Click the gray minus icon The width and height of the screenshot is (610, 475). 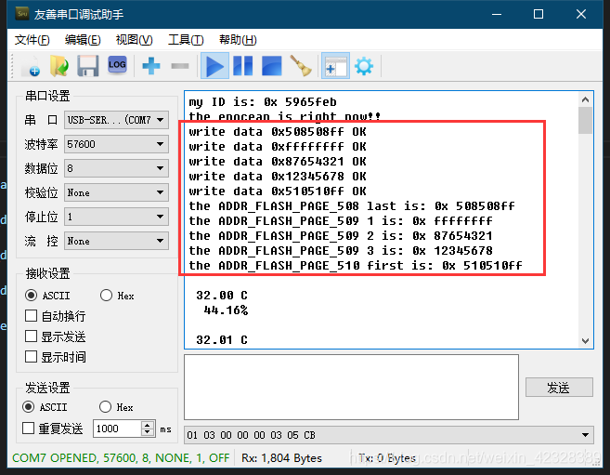[180, 66]
